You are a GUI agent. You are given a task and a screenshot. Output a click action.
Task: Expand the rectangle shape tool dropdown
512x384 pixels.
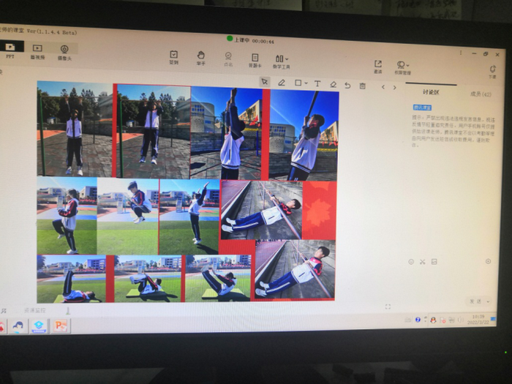(306, 83)
